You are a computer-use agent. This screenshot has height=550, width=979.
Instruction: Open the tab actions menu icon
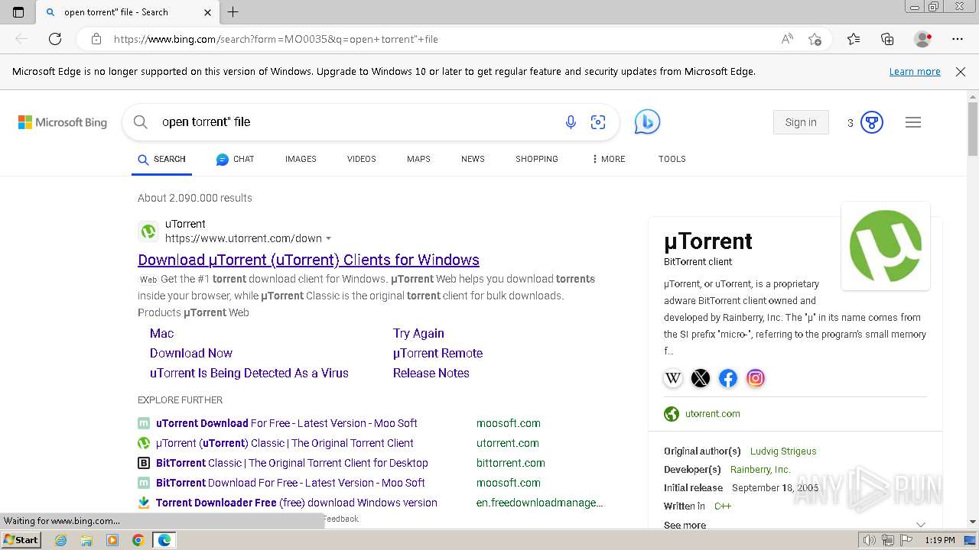click(18, 12)
